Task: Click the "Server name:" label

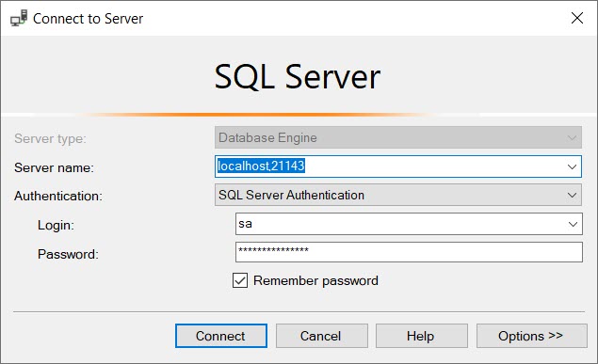Action: pos(55,168)
